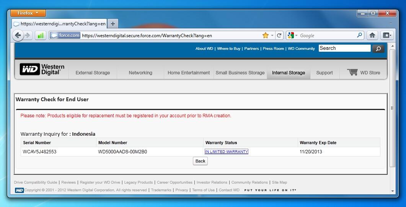
Task: Open the Trademarks footer link
Action: (x=161, y=190)
